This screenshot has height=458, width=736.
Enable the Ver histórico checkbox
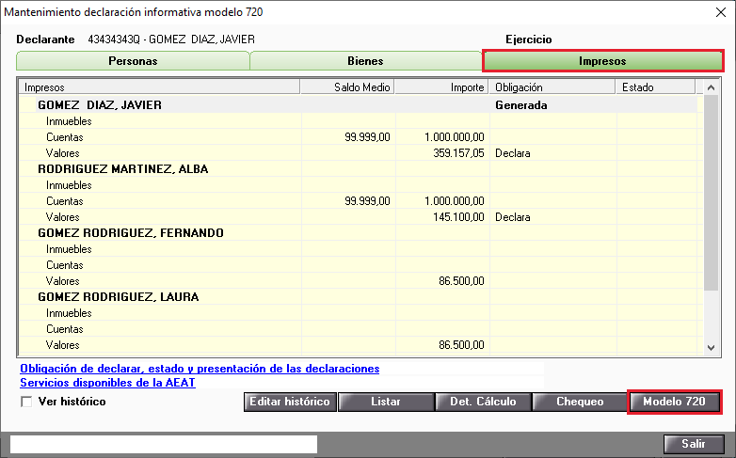click(x=26, y=402)
